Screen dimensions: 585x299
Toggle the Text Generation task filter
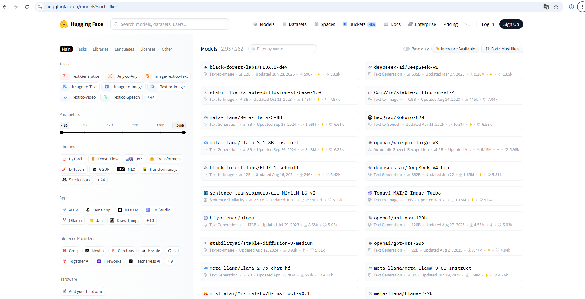(x=81, y=76)
